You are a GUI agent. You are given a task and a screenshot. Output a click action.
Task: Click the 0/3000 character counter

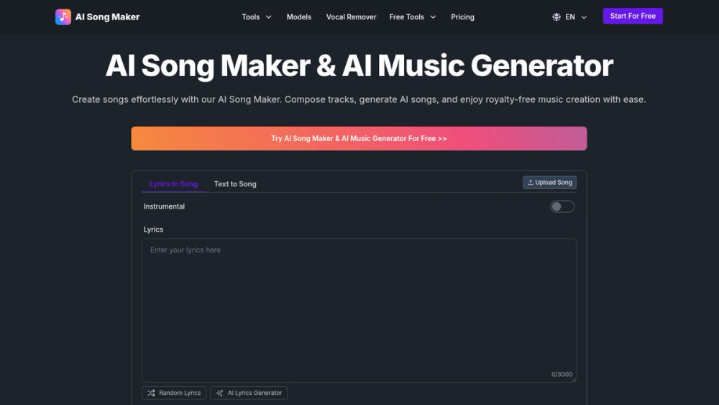click(x=562, y=374)
